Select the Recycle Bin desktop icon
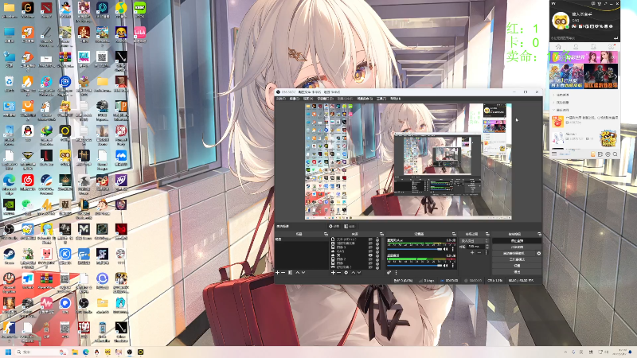Image resolution: width=637 pixels, height=358 pixels. (9, 84)
